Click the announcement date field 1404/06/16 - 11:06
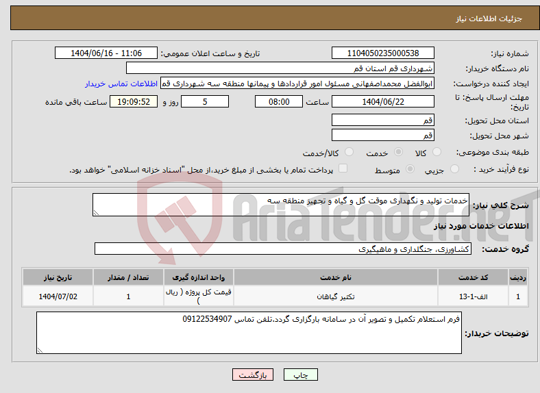The image size is (540, 393). (106, 53)
